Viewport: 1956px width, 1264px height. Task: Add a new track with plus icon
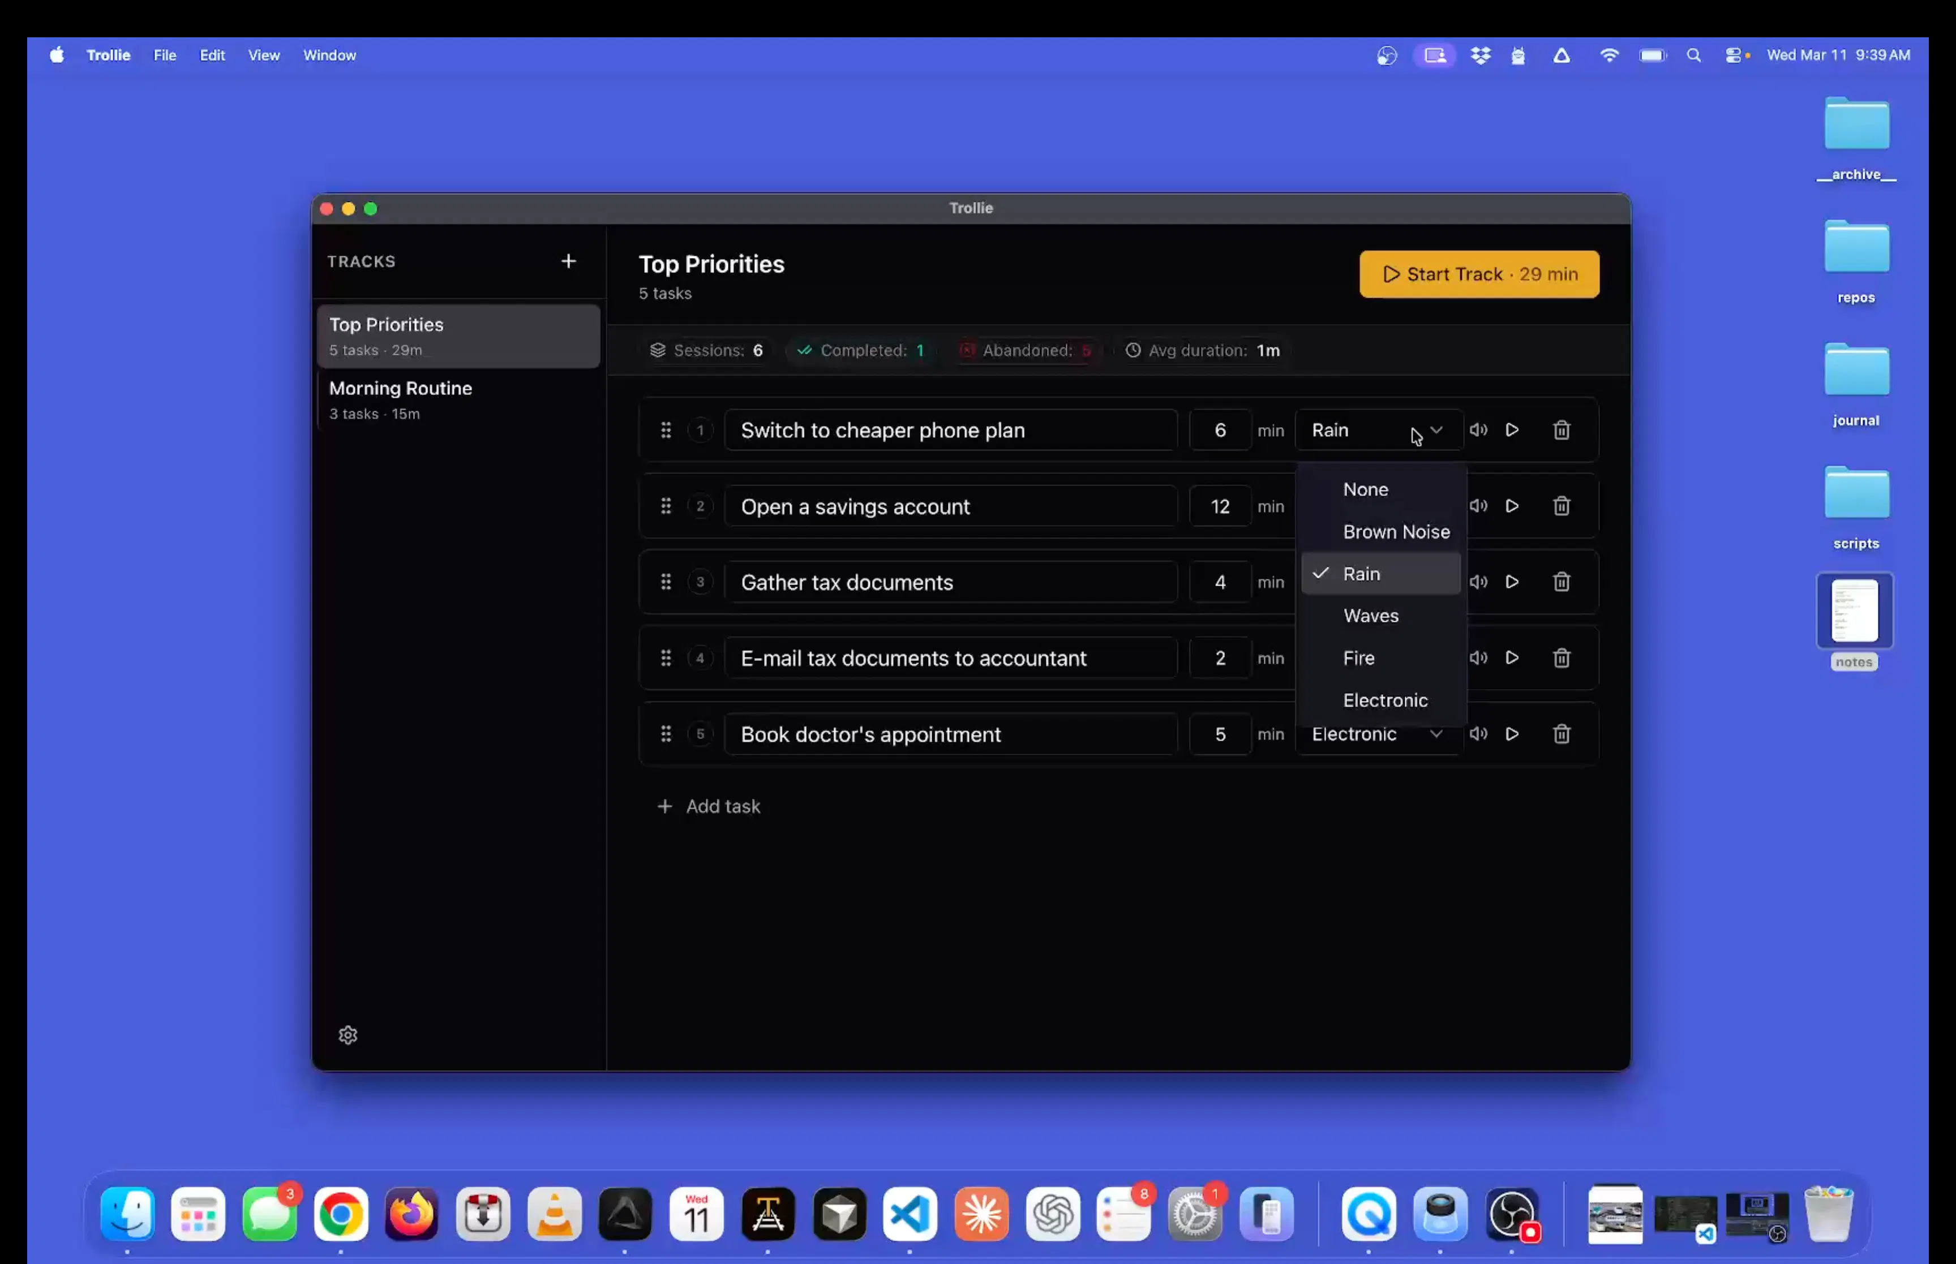click(568, 261)
